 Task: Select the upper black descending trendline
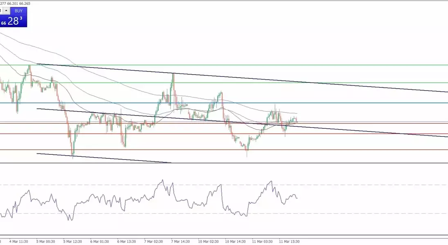[x=245, y=78]
